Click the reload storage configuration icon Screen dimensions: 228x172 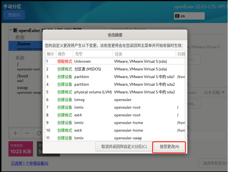(x=39, y=133)
